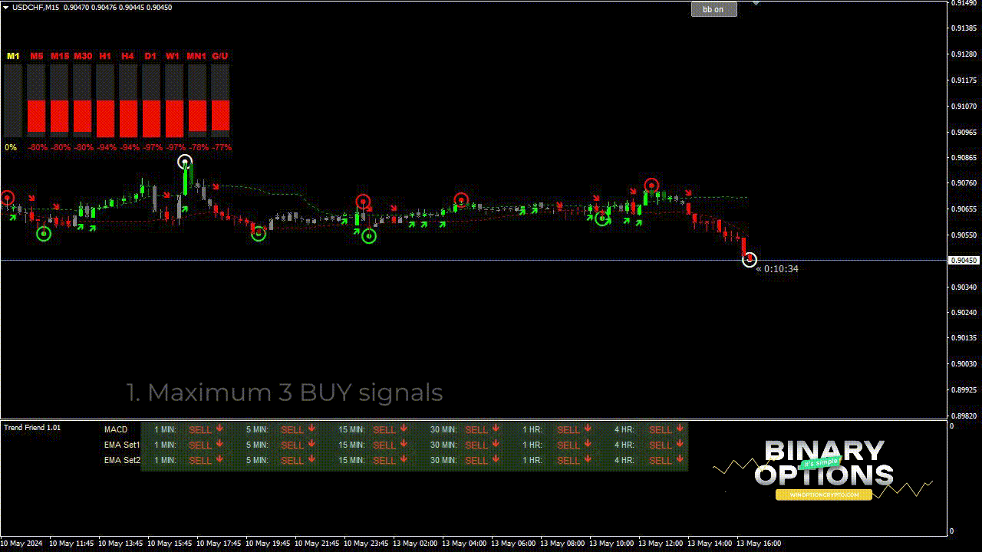This screenshot has height=552, width=982.
Task: Select the MN1 timeframe label
Action: (196, 56)
